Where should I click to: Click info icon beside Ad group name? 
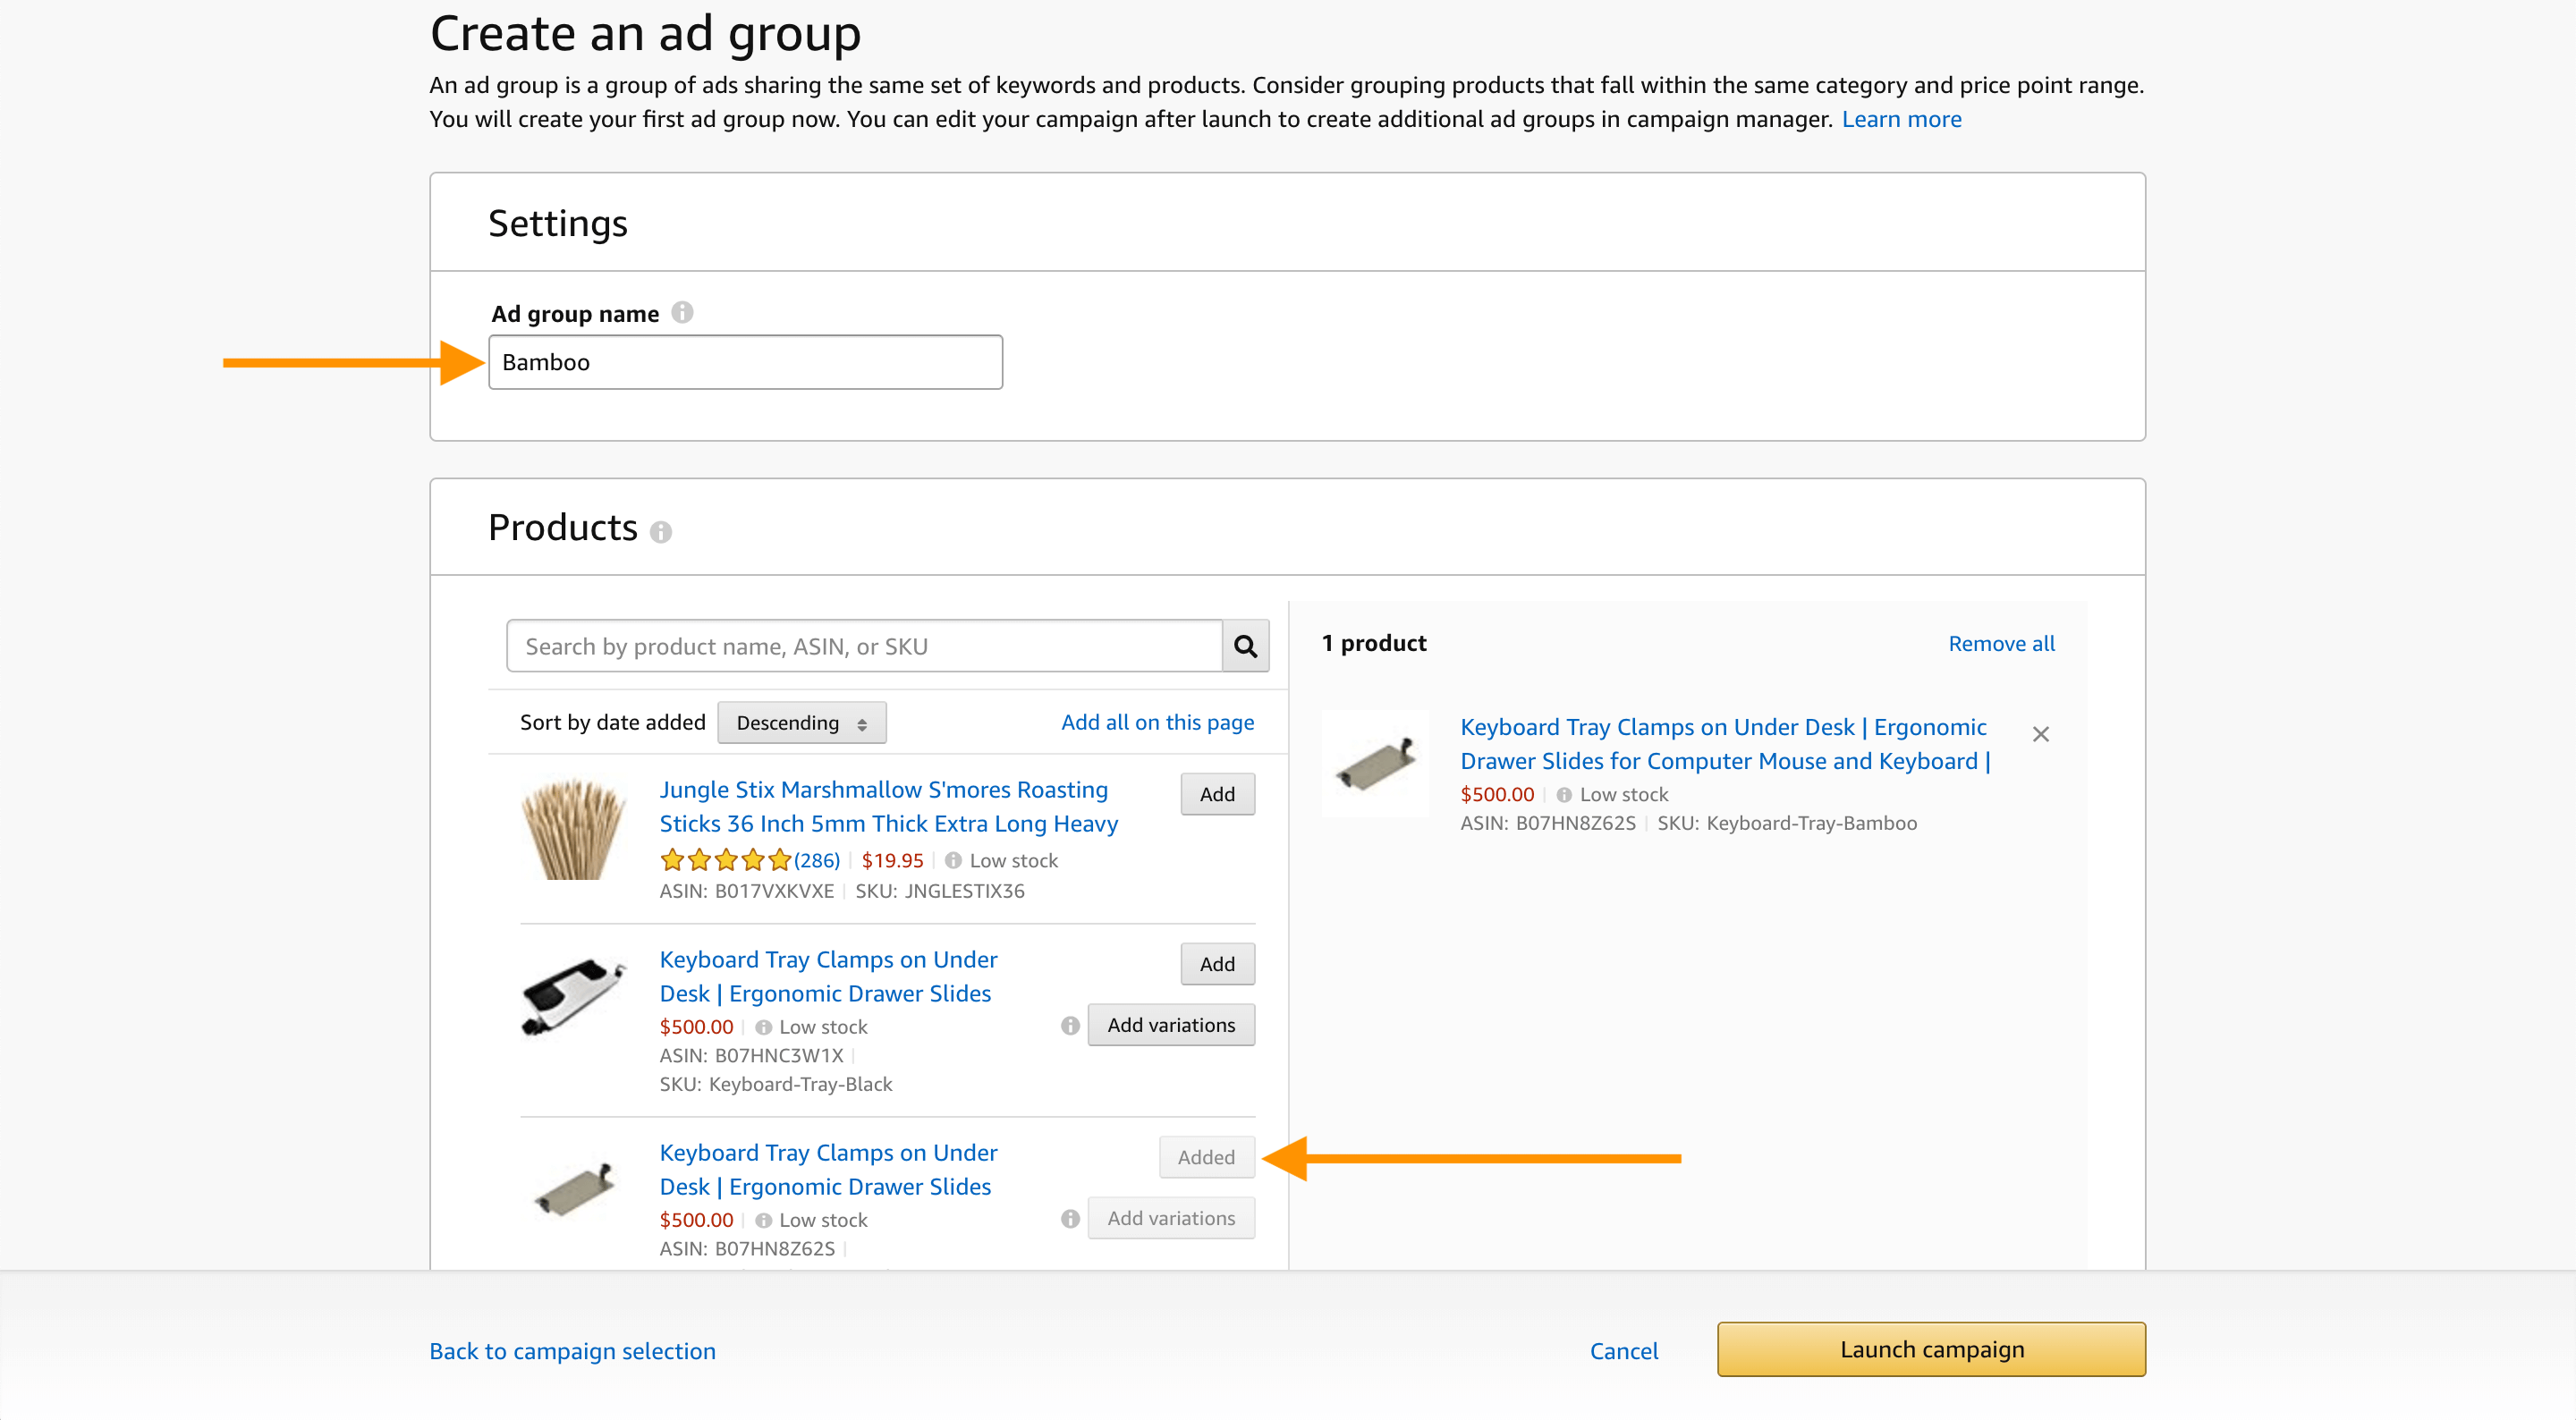[682, 313]
